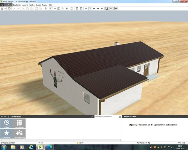Click the fast forward button
This screenshot has width=188, height=150.
point(94,8)
